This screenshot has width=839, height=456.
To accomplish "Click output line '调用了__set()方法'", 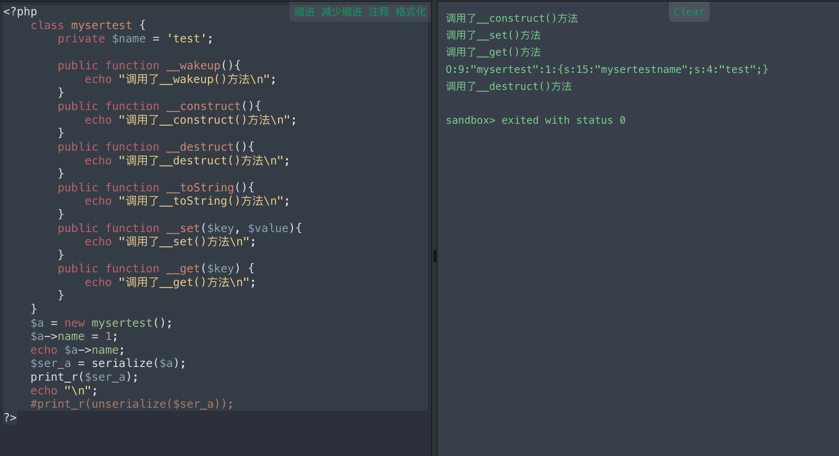I will pos(493,35).
